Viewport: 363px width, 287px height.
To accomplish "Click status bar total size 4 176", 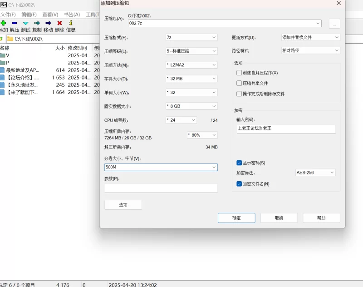I will (x=63, y=285).
